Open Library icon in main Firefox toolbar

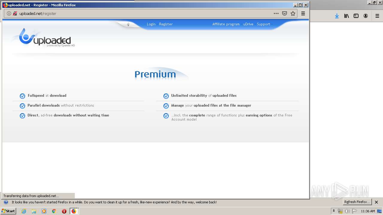coord(346,16)
